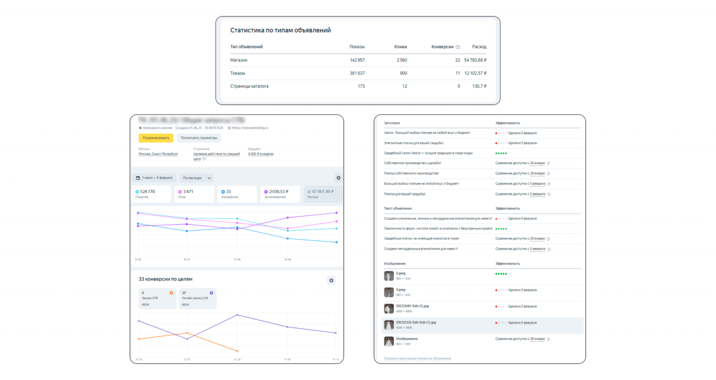This screenshot has height=380, width=716.
Task: Click help icon beside Изображение row comparison
Action: 548,339
